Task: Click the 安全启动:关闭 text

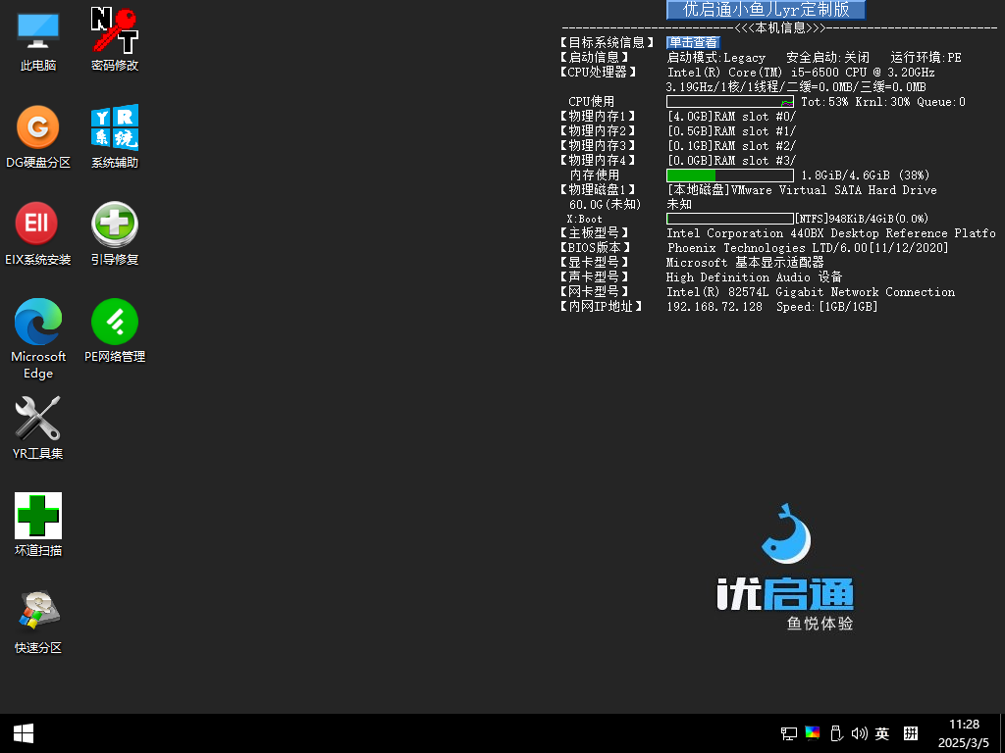Action: [828, 58]
